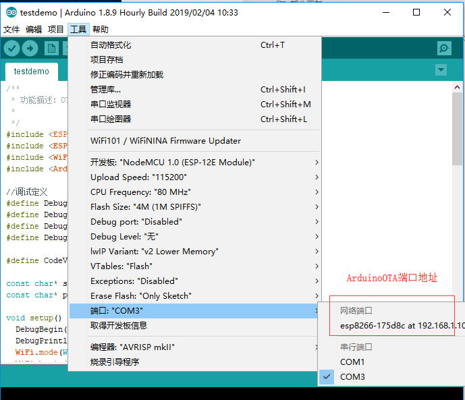The height and width of the screenshot is (400, 465).
Task: Expand the 开发板 NodeMCU 1.0 submenu
Action: pos(194,163)
